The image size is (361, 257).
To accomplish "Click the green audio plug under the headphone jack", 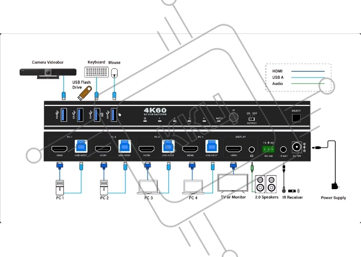I will [252, 167].
